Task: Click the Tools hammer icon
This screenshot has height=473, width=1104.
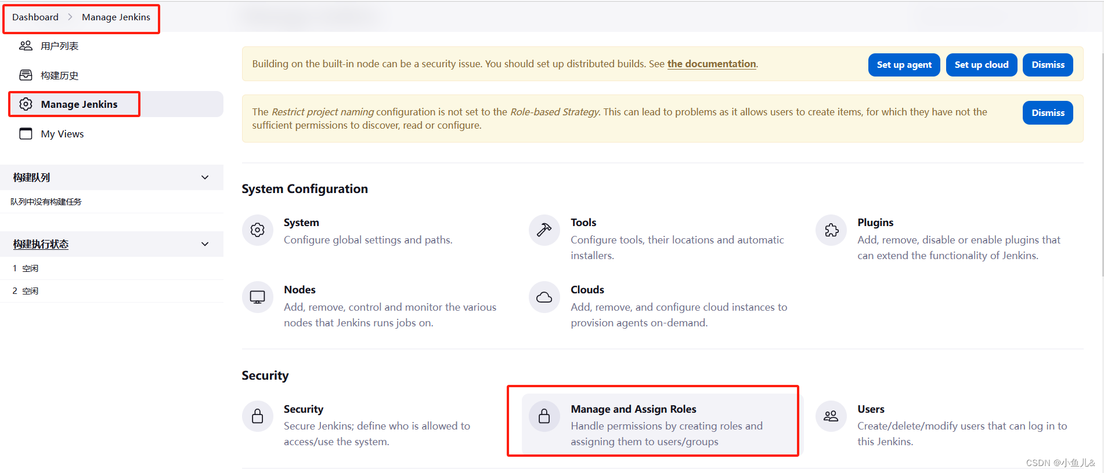Action: [544, 230]
